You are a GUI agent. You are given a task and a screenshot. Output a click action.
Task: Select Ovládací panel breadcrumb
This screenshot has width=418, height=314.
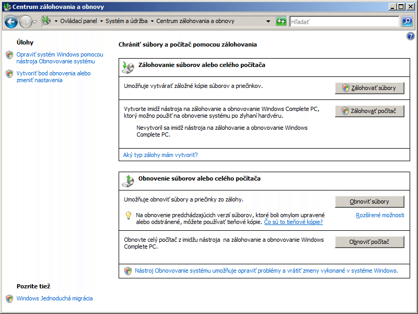tap(79, 21)
